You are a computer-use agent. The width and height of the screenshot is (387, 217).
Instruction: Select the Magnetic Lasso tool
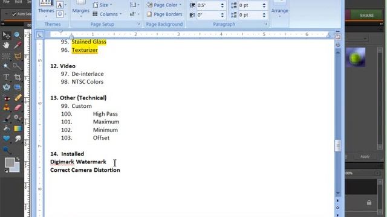[18, 56]
